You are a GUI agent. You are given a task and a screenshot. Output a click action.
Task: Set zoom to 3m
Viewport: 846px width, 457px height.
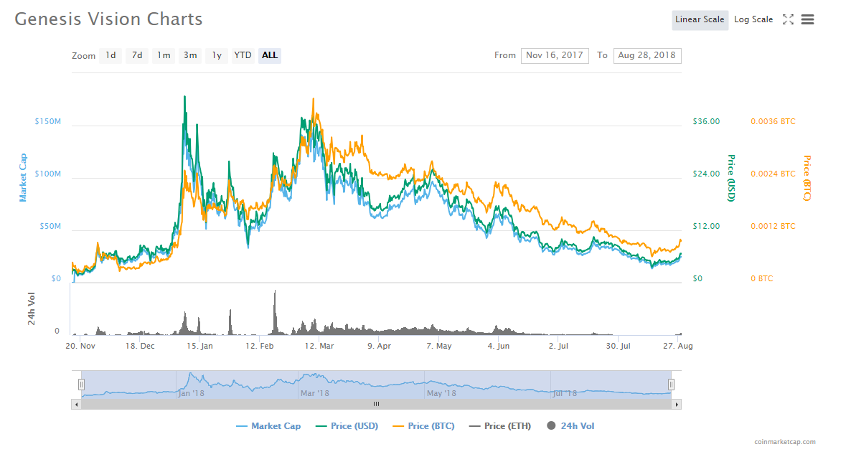(x=190, y=55)
